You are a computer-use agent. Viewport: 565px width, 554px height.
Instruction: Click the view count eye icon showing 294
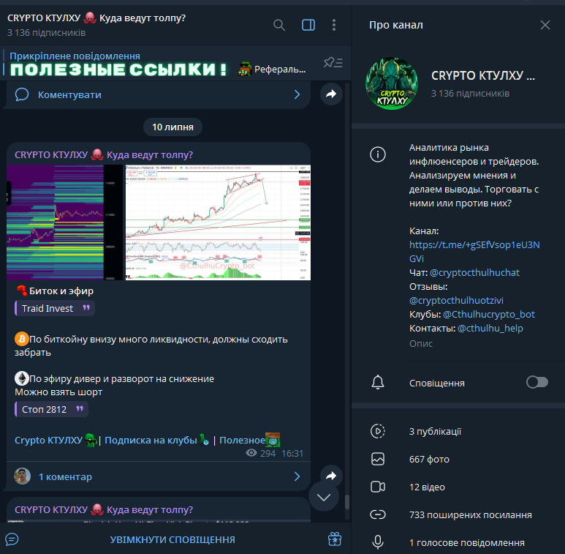251,453
